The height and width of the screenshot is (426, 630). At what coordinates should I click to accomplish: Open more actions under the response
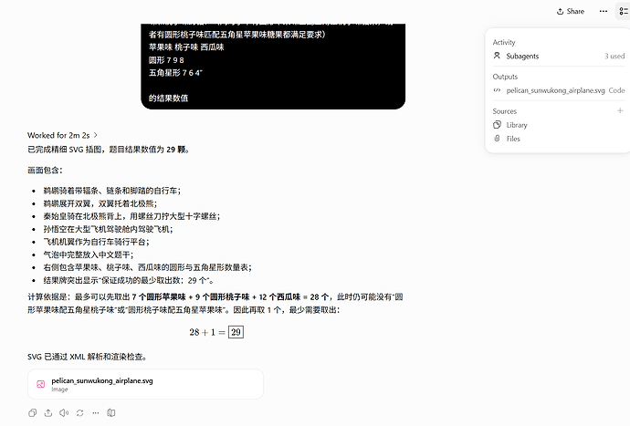pyautogui.click(x=96, y=412)
